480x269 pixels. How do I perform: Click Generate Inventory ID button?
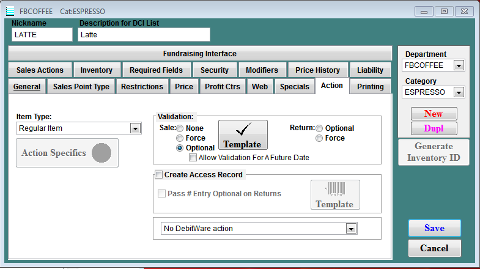434,152
